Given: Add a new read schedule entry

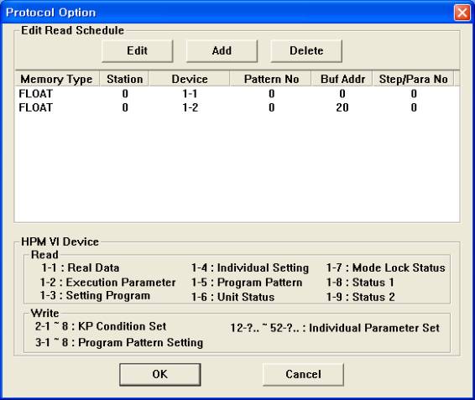Looking at the screenshot, I should point(222,51).
